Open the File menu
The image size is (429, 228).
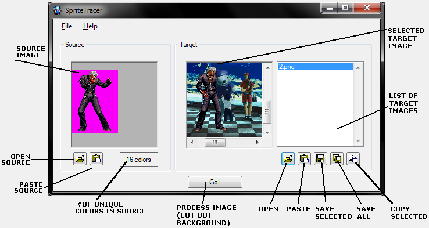(x=67, y=26)
